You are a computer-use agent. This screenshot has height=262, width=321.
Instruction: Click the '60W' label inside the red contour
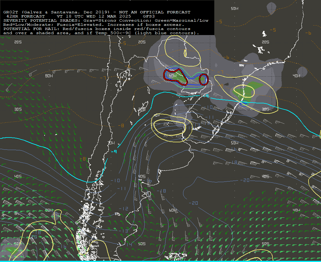click(x=173, y=76)
